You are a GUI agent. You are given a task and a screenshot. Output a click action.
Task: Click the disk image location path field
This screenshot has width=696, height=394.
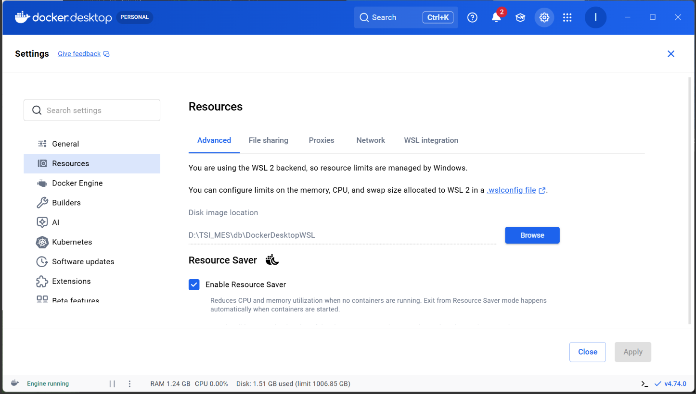click(x=342, y=235)
